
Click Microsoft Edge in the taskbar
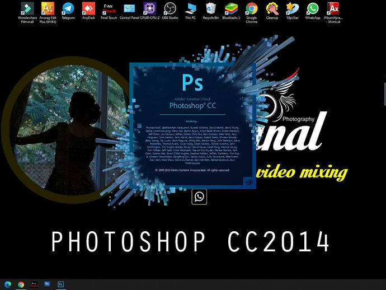tap(8, 284)
